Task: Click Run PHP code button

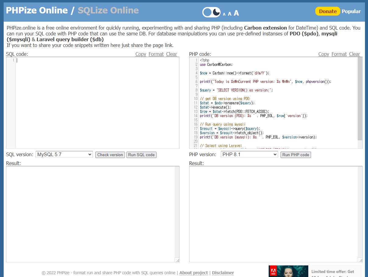Action: point(295,155)
